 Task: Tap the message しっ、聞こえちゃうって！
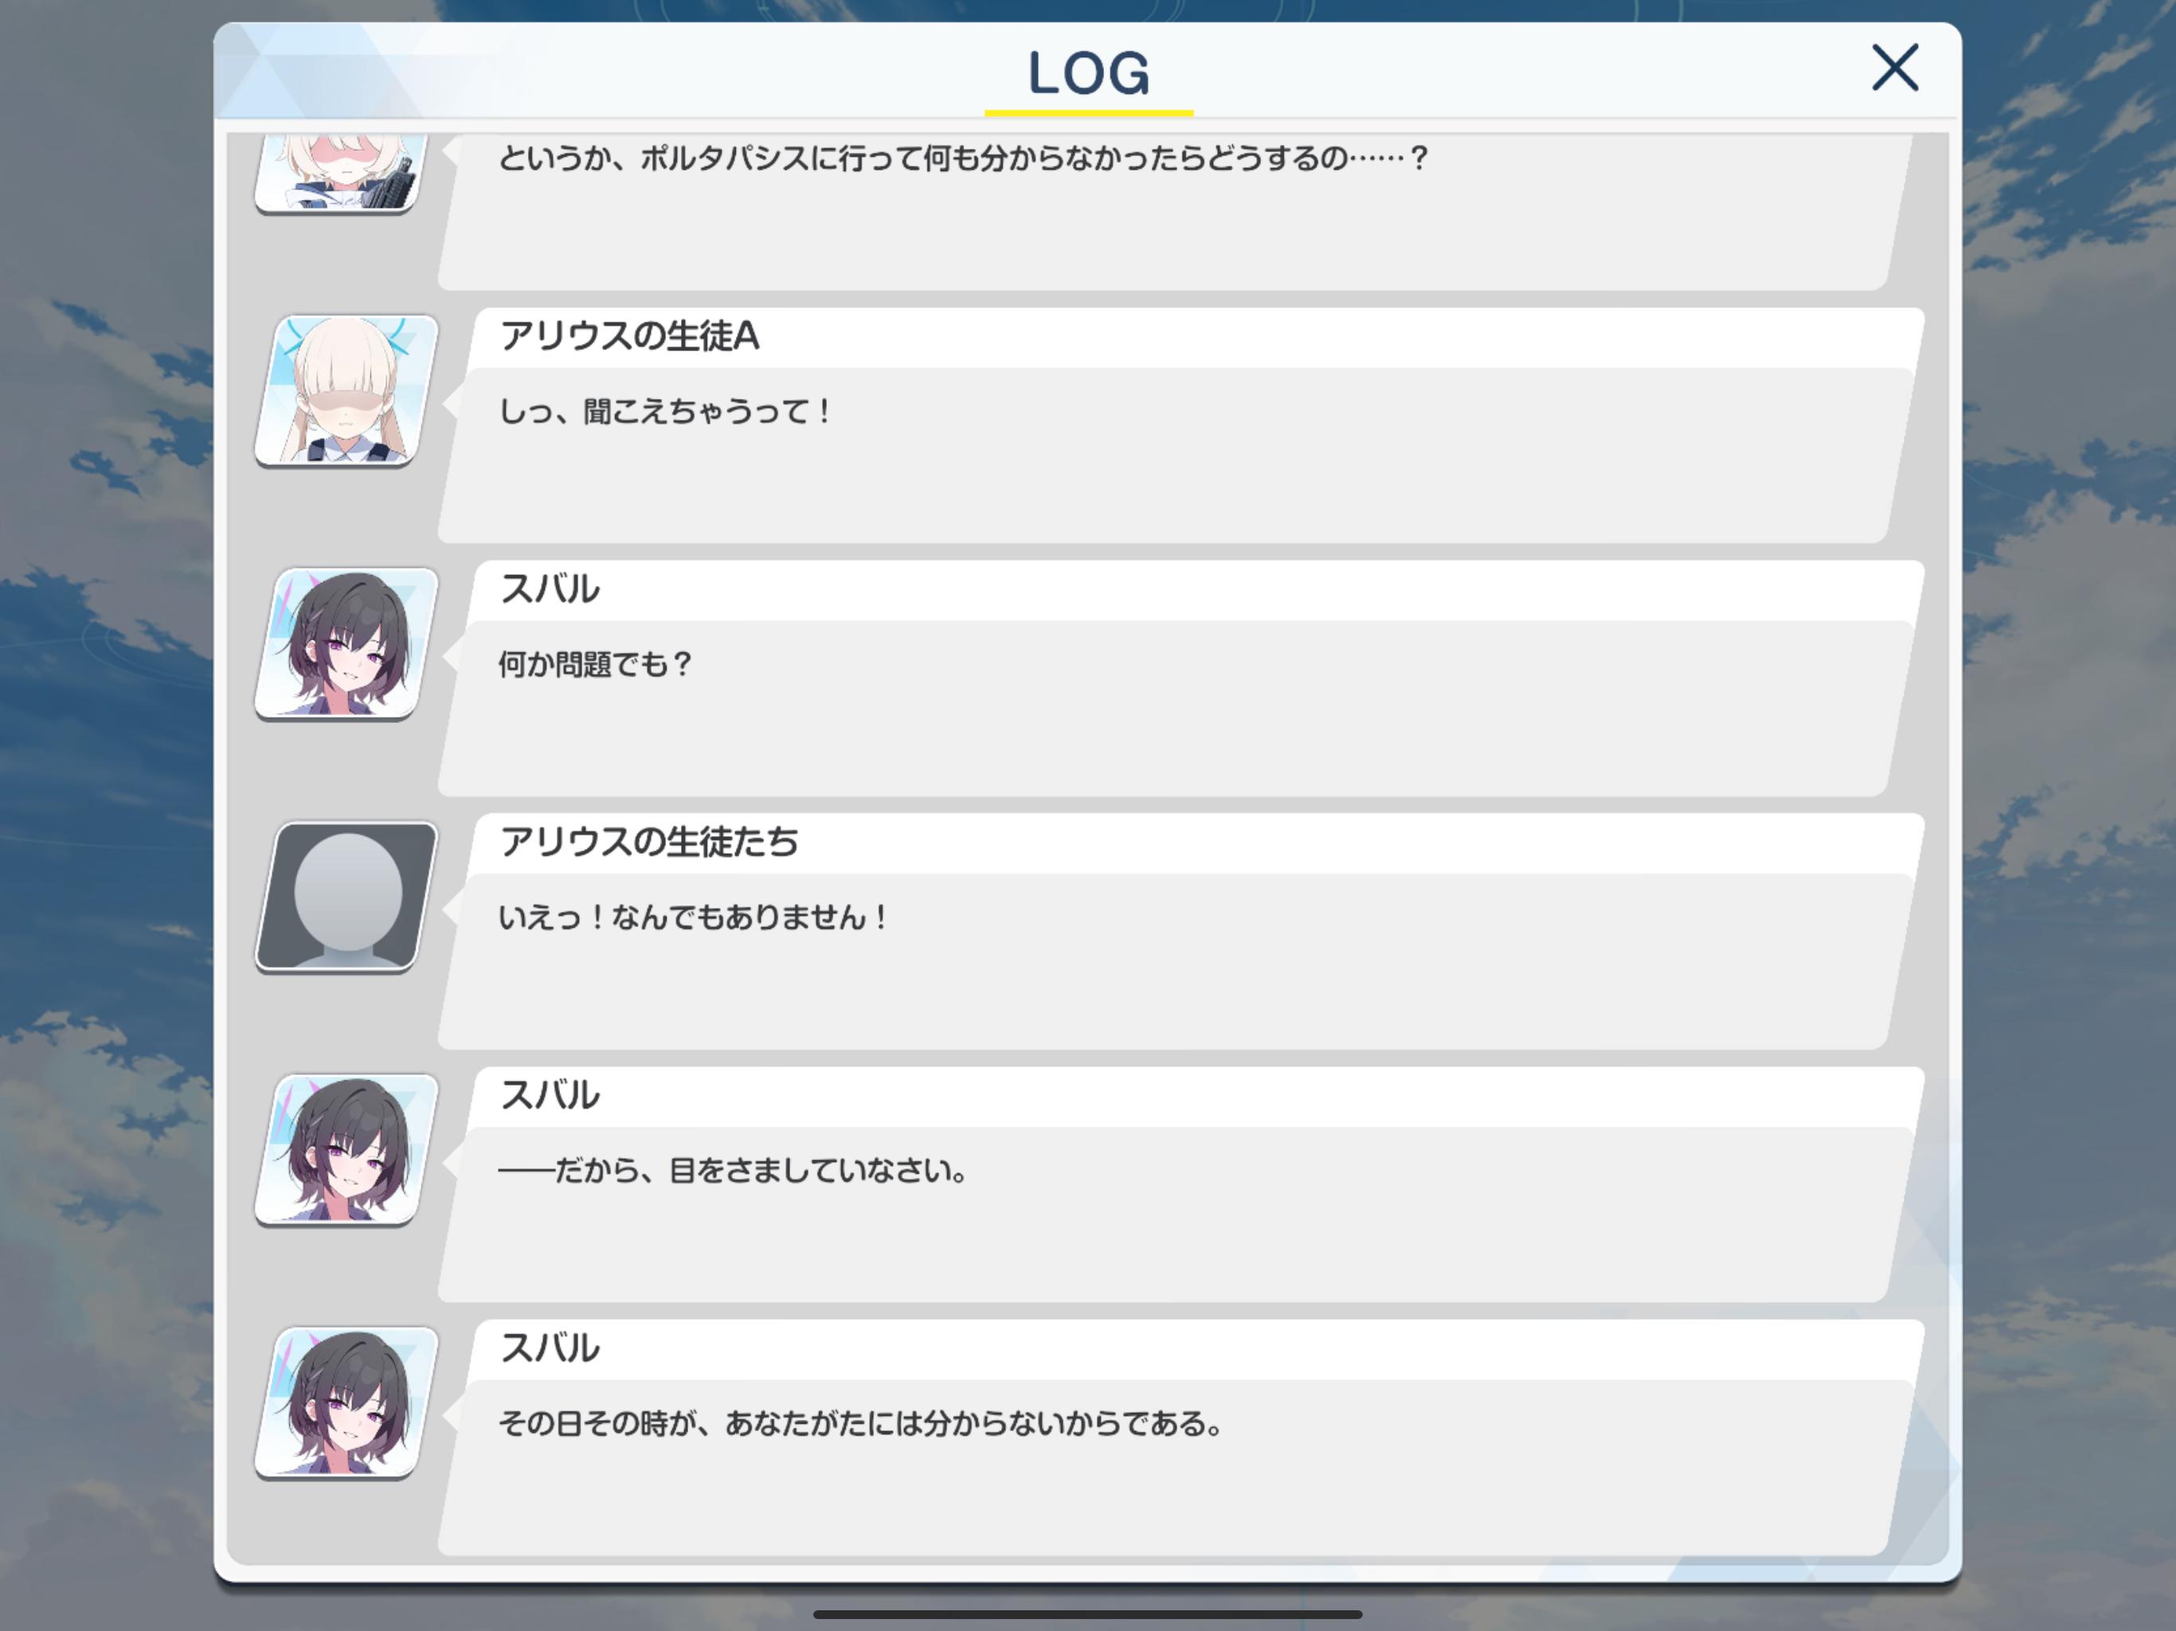pyautogui.click(x=665, y=411)
